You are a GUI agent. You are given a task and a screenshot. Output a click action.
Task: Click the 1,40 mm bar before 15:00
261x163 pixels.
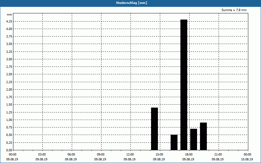[x=154, y=129]
